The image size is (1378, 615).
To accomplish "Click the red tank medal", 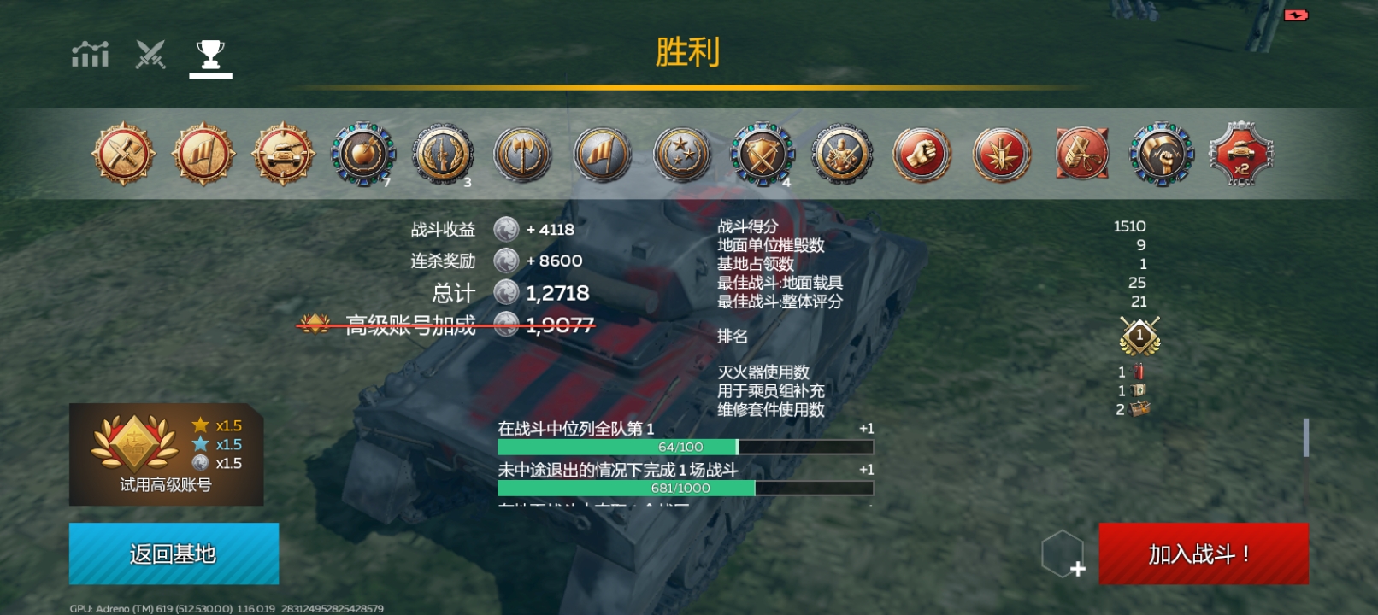I will [x=283, y=155].
